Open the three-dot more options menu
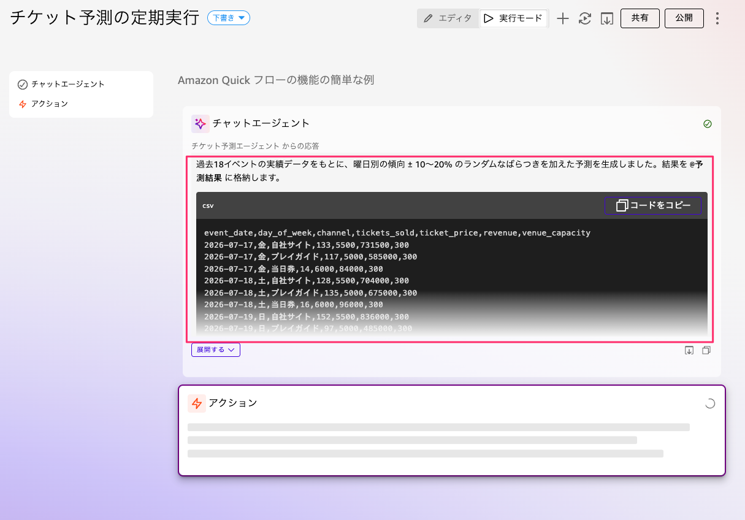745x520 pixels. pos(717,18)
